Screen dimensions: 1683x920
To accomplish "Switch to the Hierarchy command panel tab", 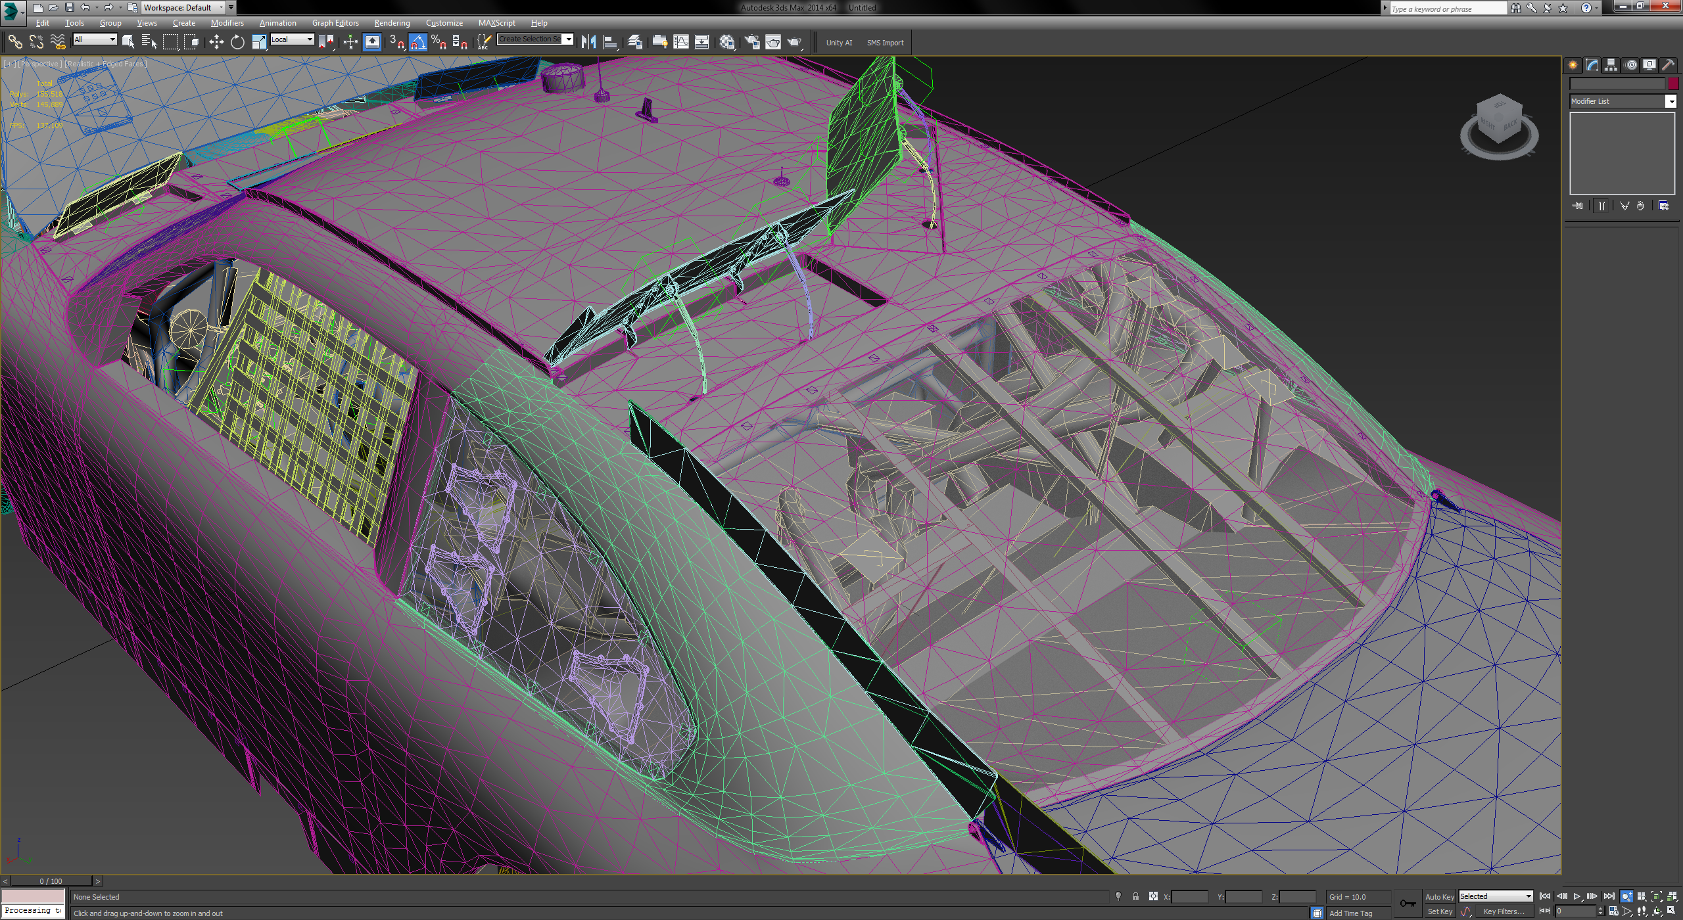I will (1611, 65).
